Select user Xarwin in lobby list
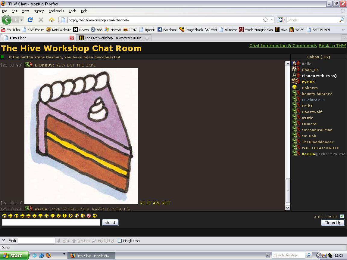Viewport: 347px width, 260px height. [x=308, y=154]
